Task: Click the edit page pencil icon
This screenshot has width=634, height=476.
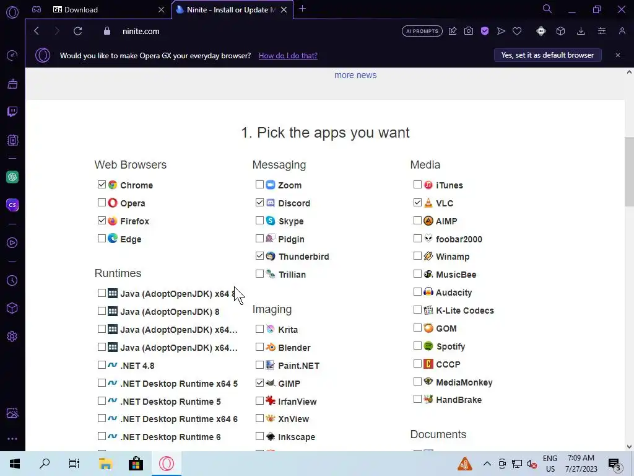Action: (x=453, y=31)
